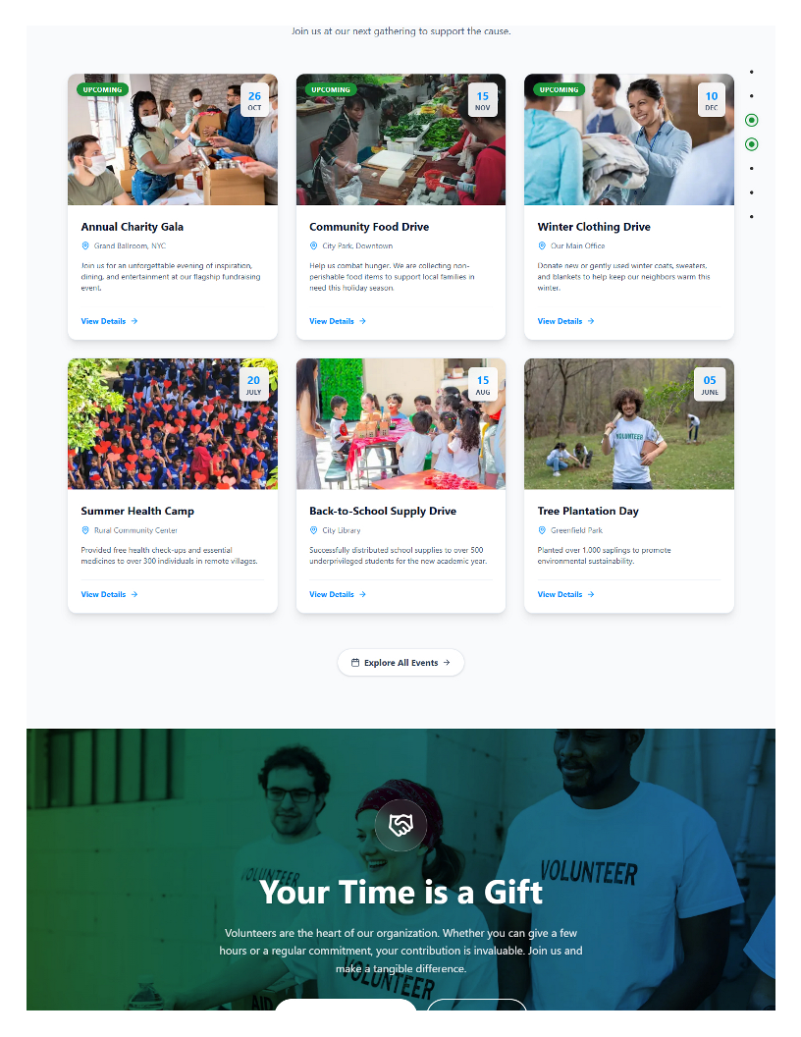Image resolution: width=801 pixels, height=1037 pixels.
Task: Click the location pin beside Rural Community Center
Action: coord(85,529)
